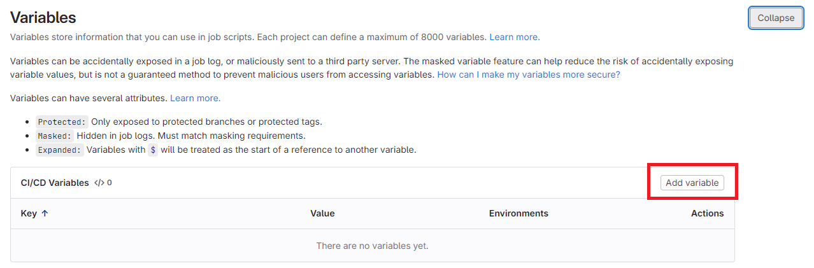The height and width of the screenshot is (268, 814).
Task: Click the Add variable button
Action: click(x=692, y=183)
